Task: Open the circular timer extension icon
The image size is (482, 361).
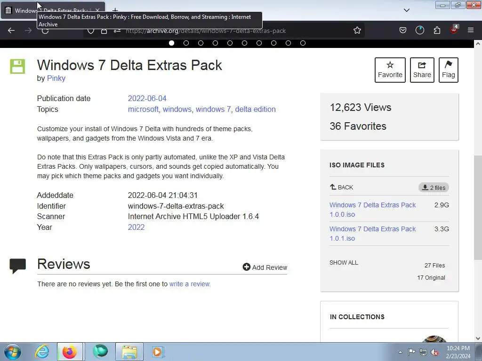Action: pos(419,30)
